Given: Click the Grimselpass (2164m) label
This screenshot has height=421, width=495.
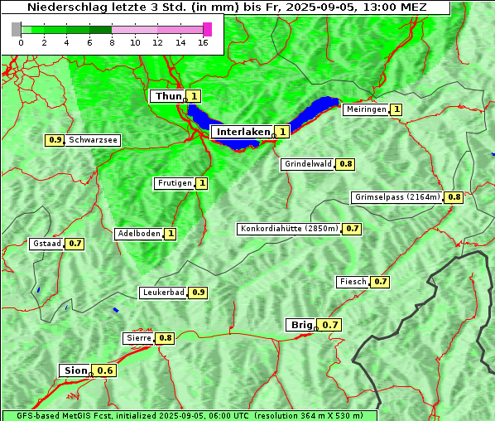Looking at the screenshot, I should pyautogui.click(x=396, y=197).
